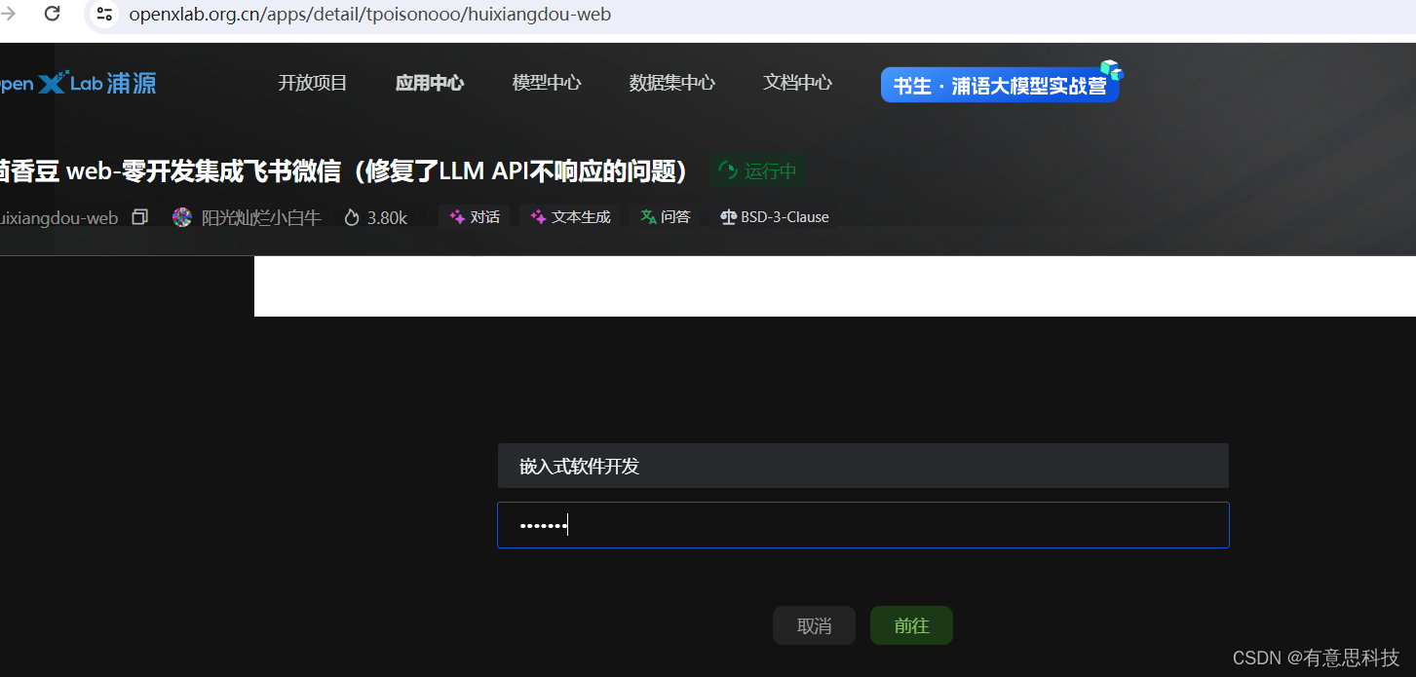Open 文档中心 in the navigation

click(798, 83)
